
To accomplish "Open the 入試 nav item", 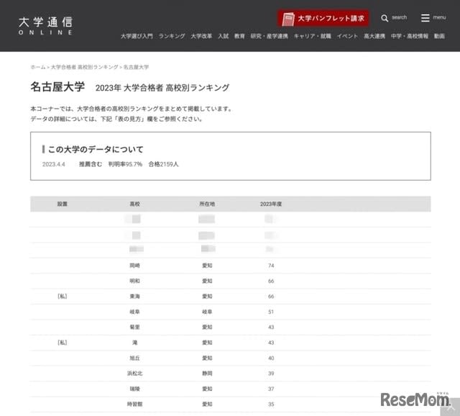I will coord(223,36).
